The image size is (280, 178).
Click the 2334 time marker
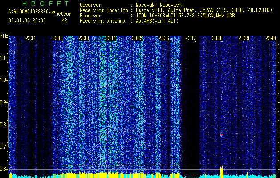110,38
